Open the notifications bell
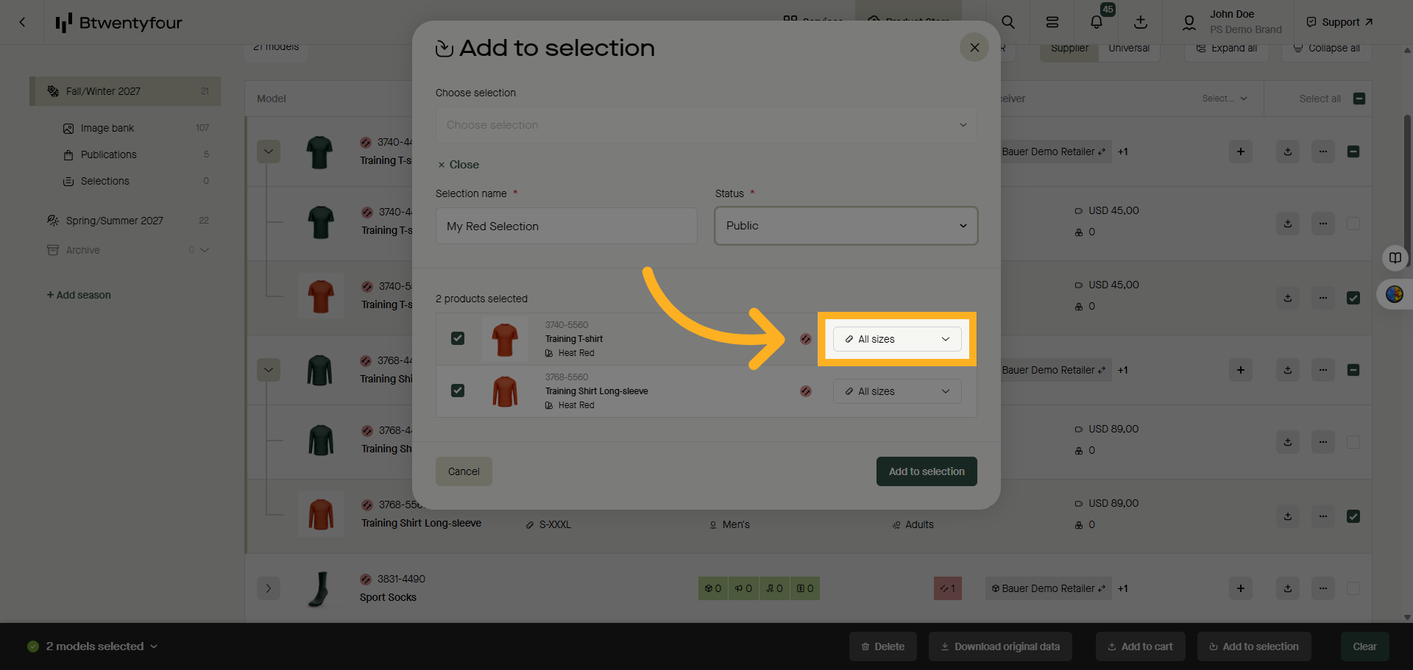 (1097, 22)
